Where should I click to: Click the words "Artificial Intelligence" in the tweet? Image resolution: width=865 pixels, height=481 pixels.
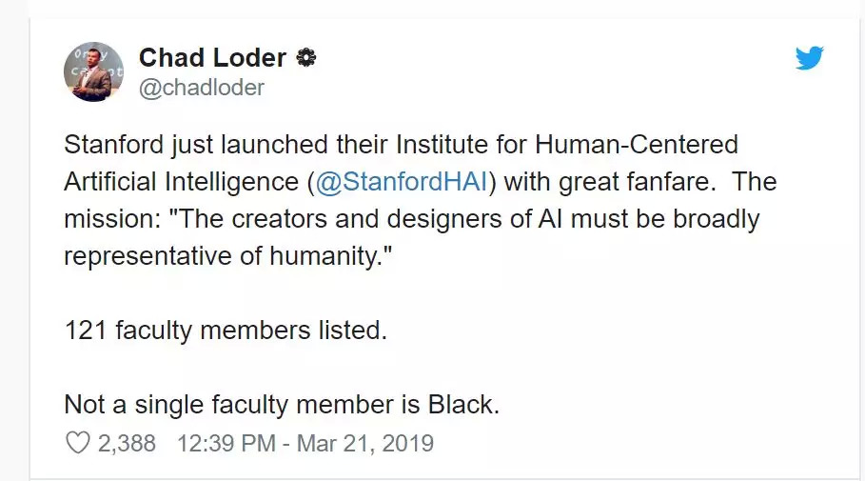[x=179, y=182]
